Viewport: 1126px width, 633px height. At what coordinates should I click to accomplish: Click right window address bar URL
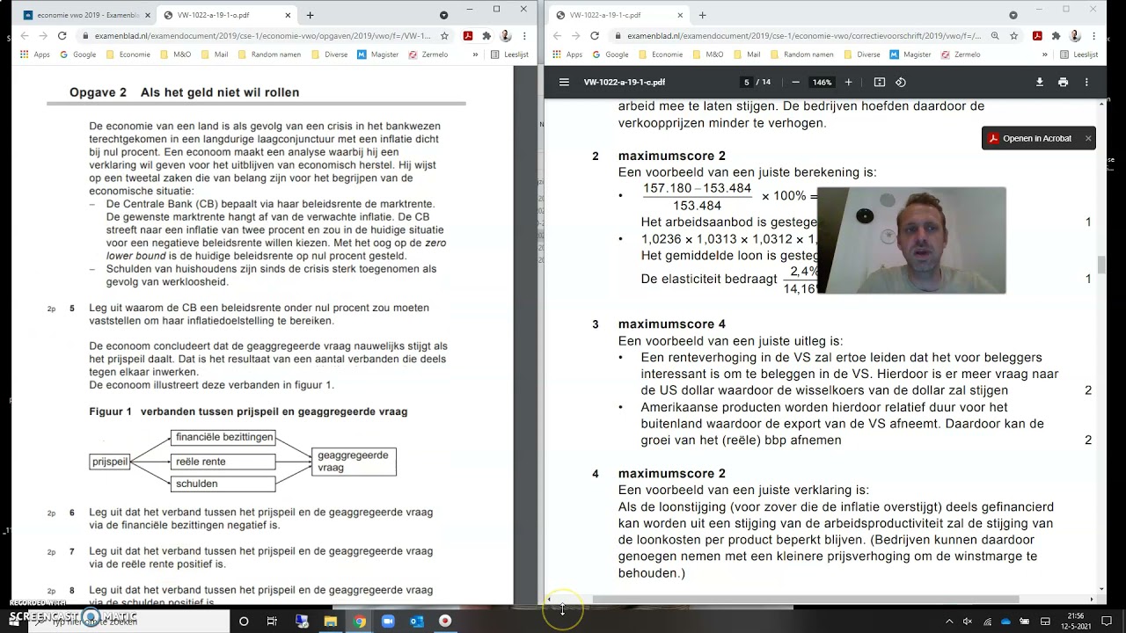802,36
